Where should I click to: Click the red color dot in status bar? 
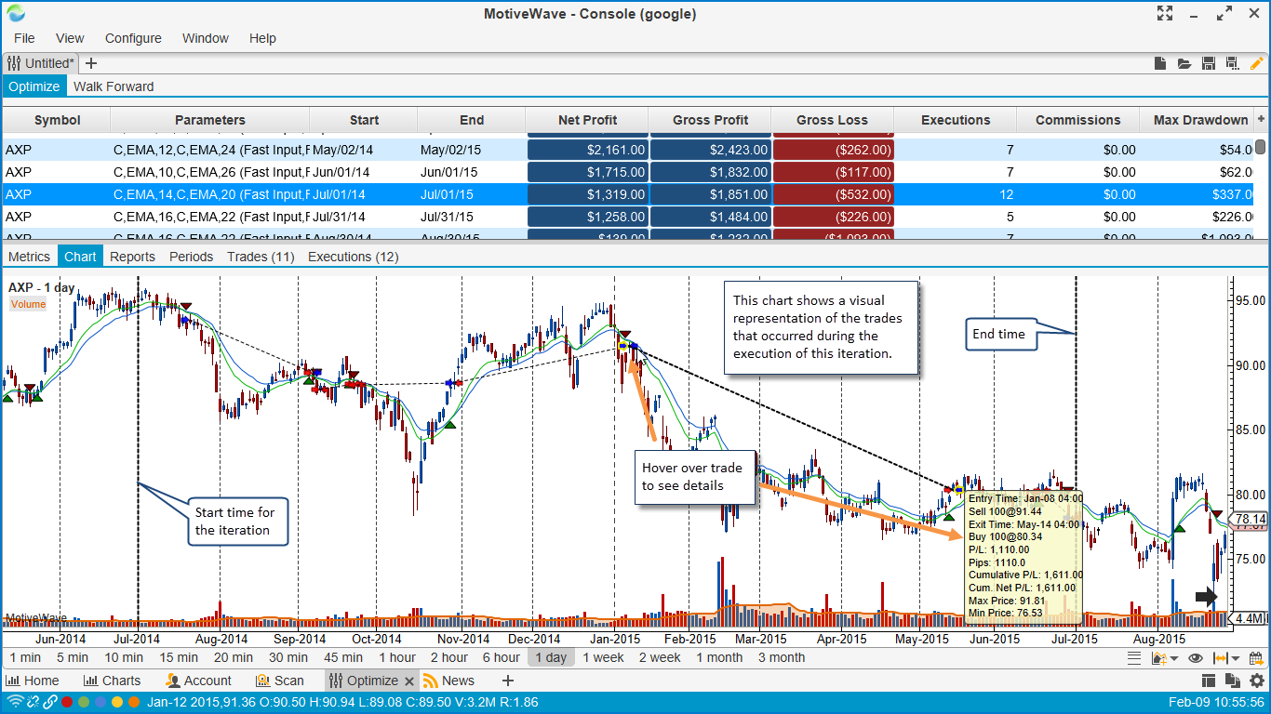(x=67, y=702)
